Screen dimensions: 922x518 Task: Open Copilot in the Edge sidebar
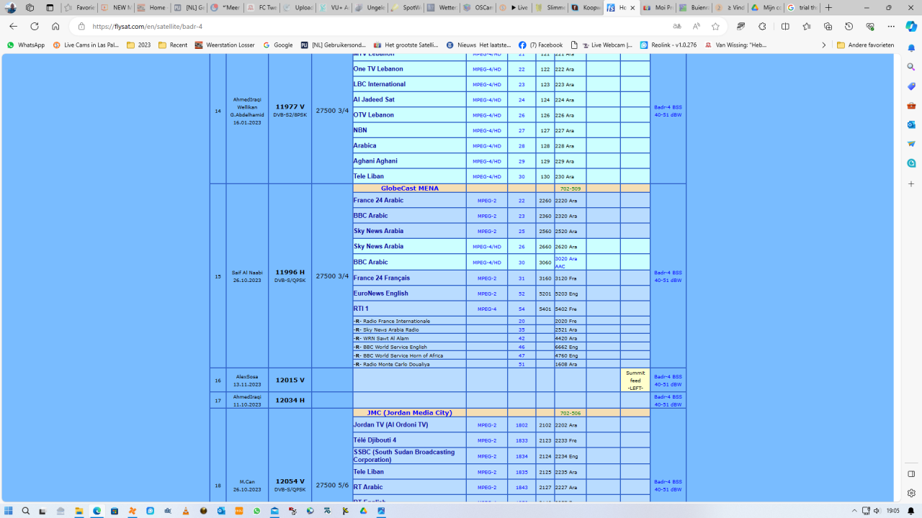(911, 27)
